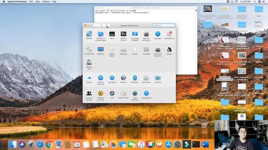268x150 pixels.
Task: Open the Window menu
Action: [46, 2]
